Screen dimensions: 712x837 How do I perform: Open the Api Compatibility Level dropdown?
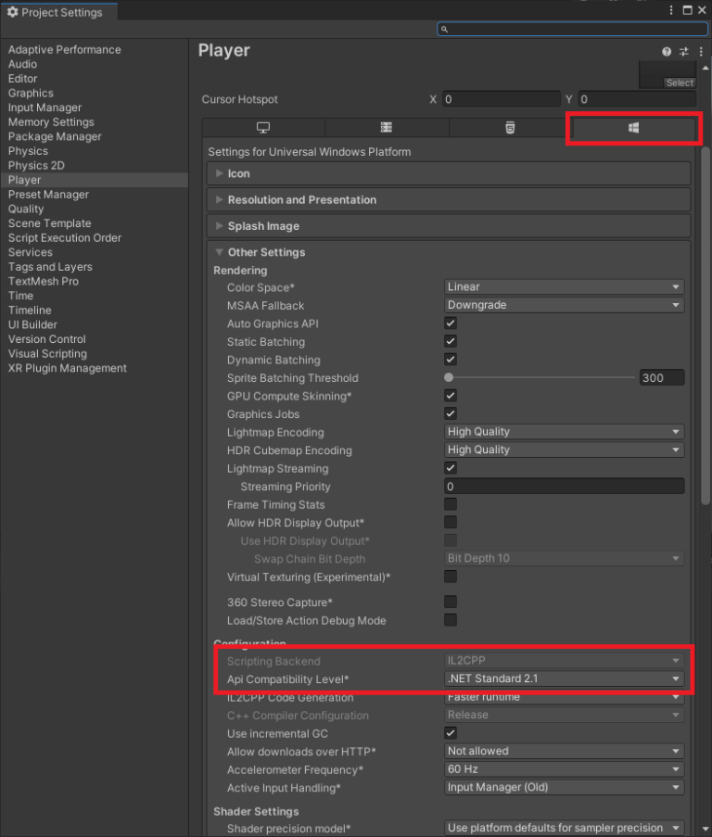click(563, 678)
